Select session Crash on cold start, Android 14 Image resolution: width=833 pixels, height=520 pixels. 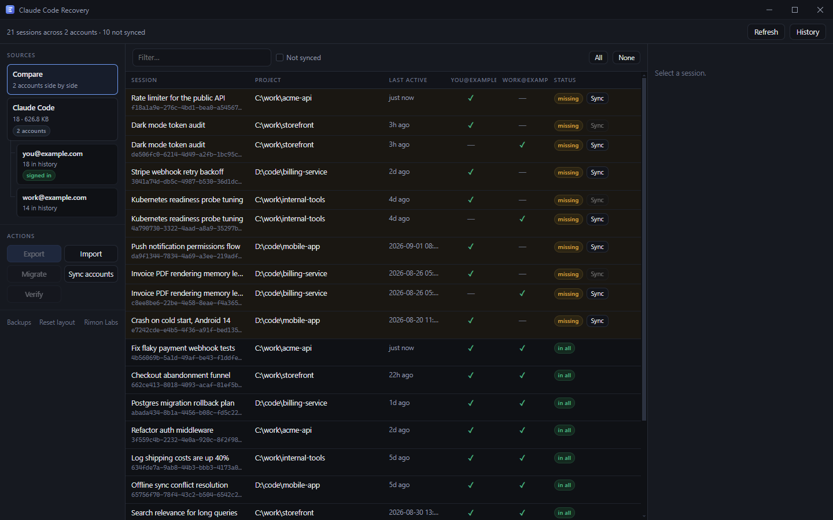point(383,325)
